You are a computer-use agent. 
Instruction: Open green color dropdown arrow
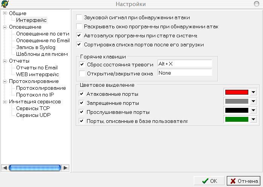point(254,120)
